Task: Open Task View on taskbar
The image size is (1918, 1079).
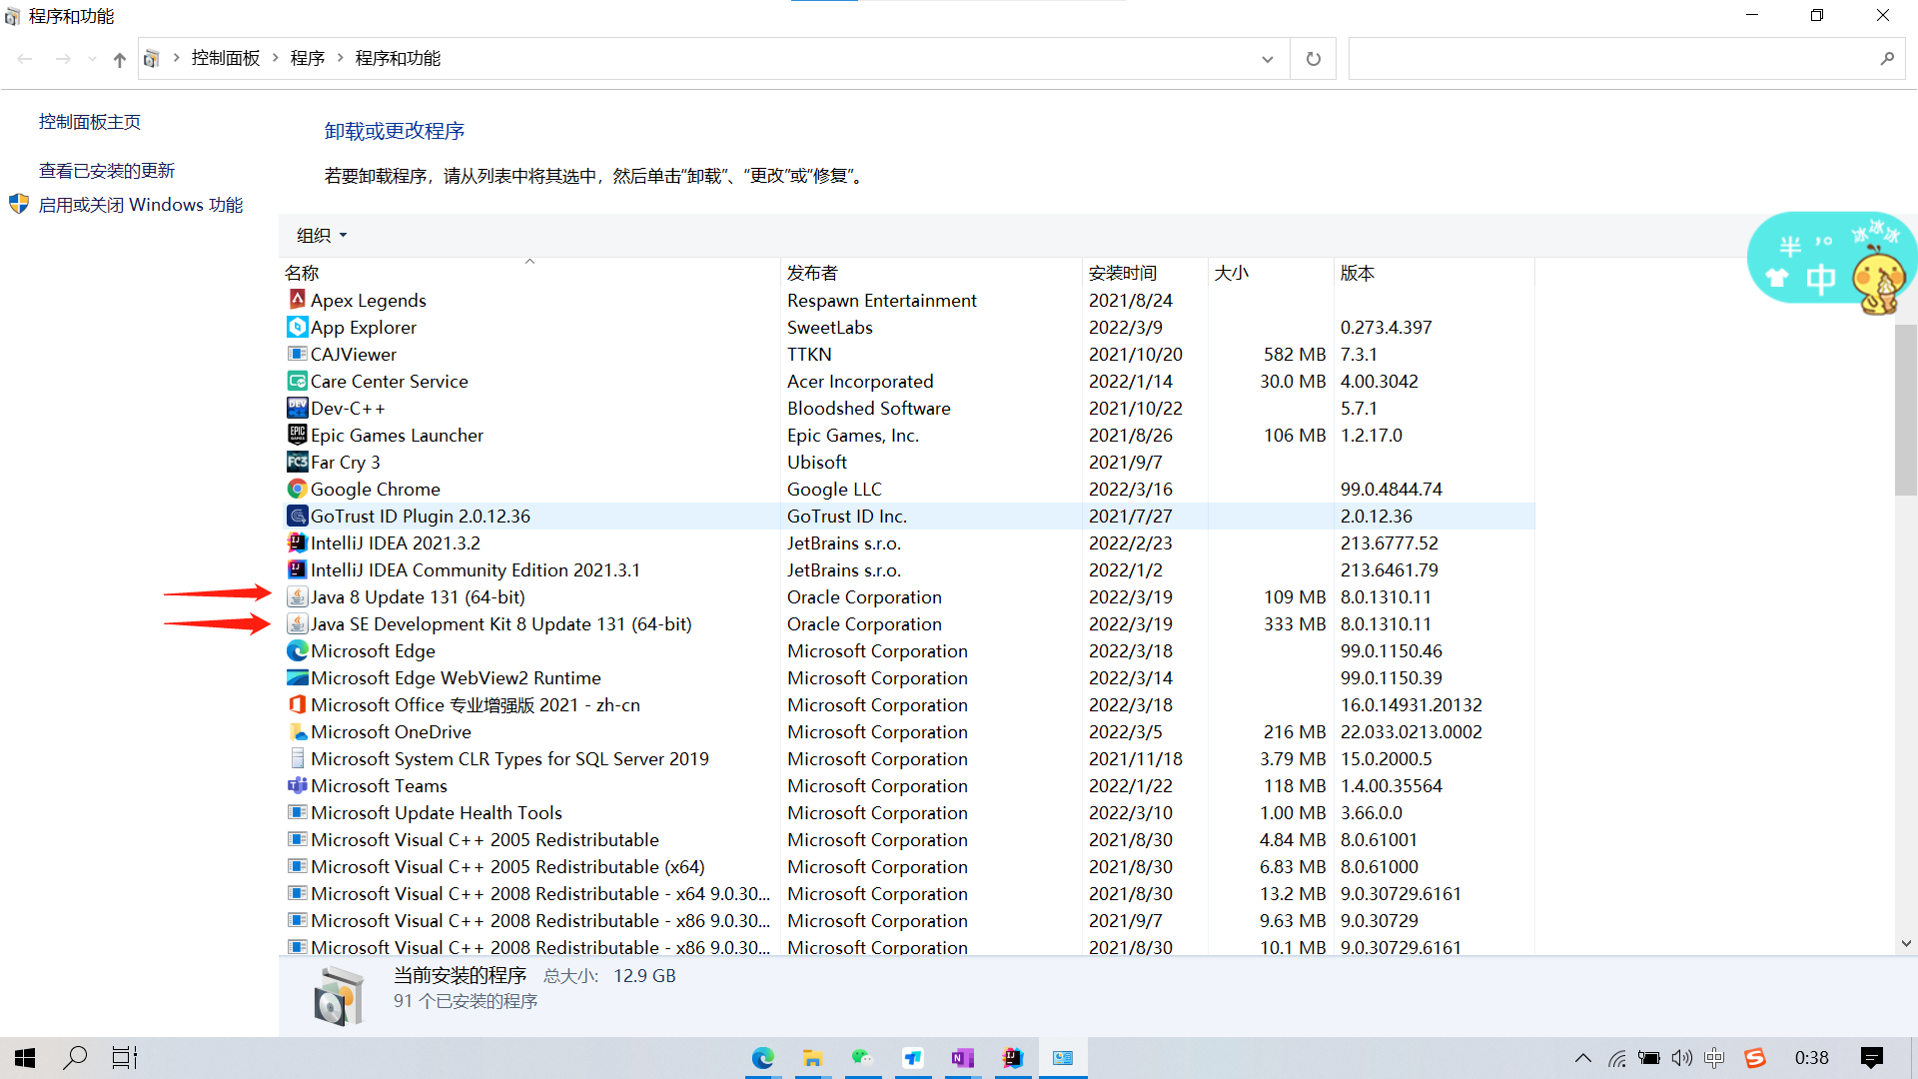Action: [125, 1058]
